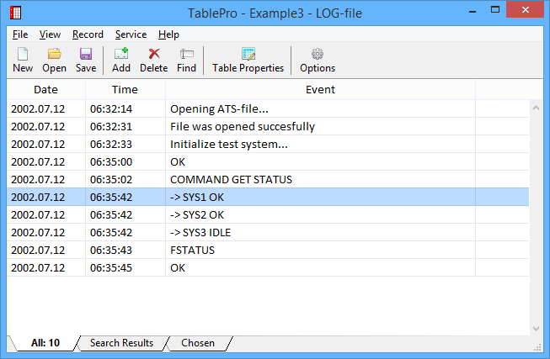Select the '-> SYS3 IDLE' event row
The height and width of the screenshot is (359, 550).
pyautogui.click(x=268, y=233)
